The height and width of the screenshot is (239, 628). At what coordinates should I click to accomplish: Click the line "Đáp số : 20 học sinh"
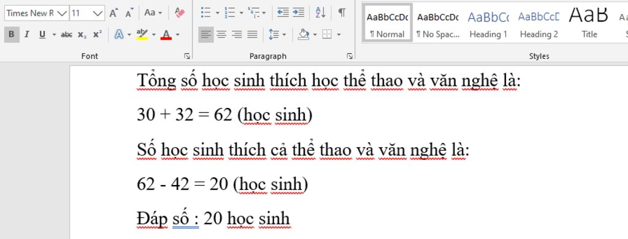click(x=213, y=219)
